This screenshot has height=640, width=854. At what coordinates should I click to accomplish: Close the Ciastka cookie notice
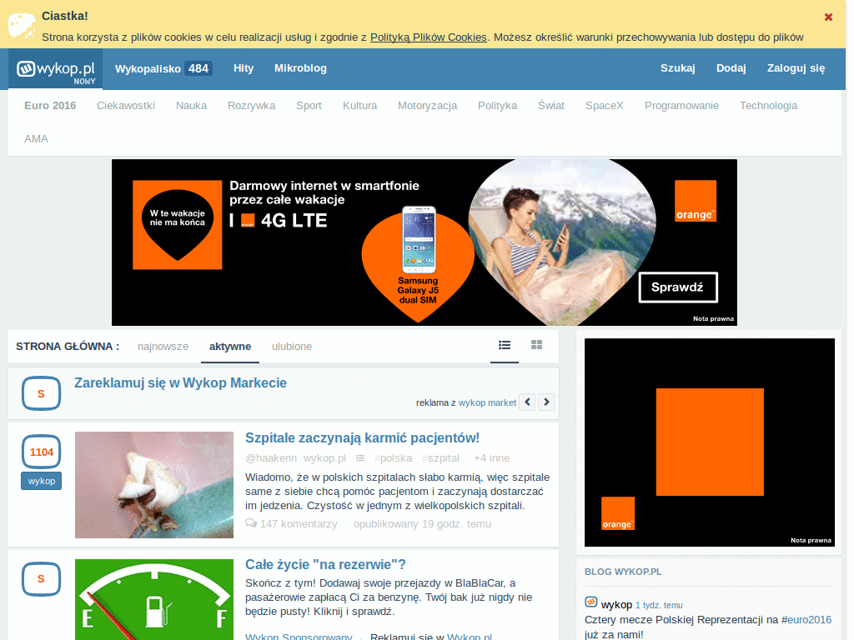[828, 17]
